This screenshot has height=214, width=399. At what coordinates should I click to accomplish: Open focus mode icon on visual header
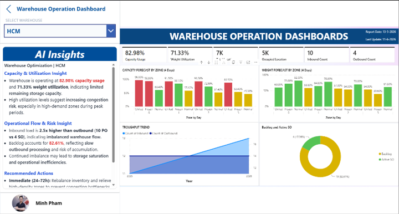248,62
